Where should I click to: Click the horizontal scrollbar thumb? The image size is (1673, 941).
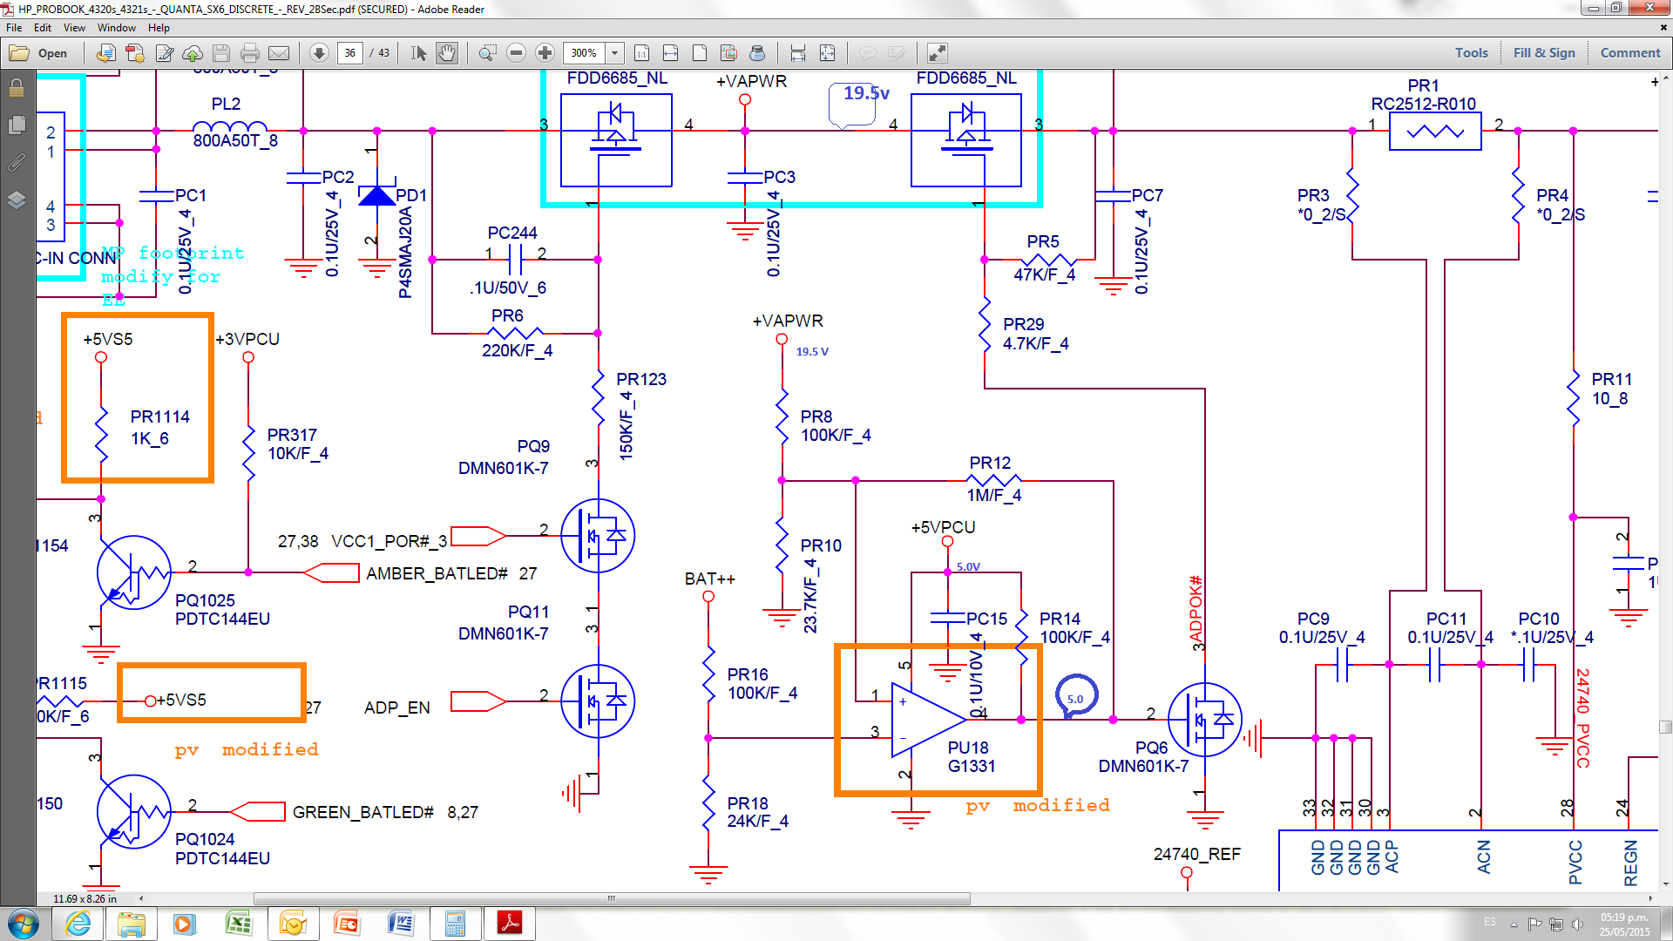[611, 898]
